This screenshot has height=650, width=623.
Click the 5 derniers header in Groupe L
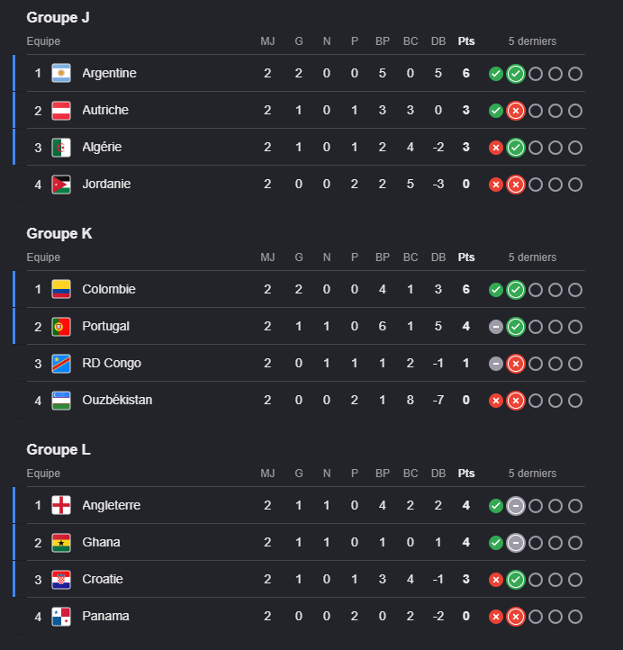point(532,474)
